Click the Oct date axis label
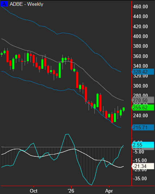 click(33, 191)
